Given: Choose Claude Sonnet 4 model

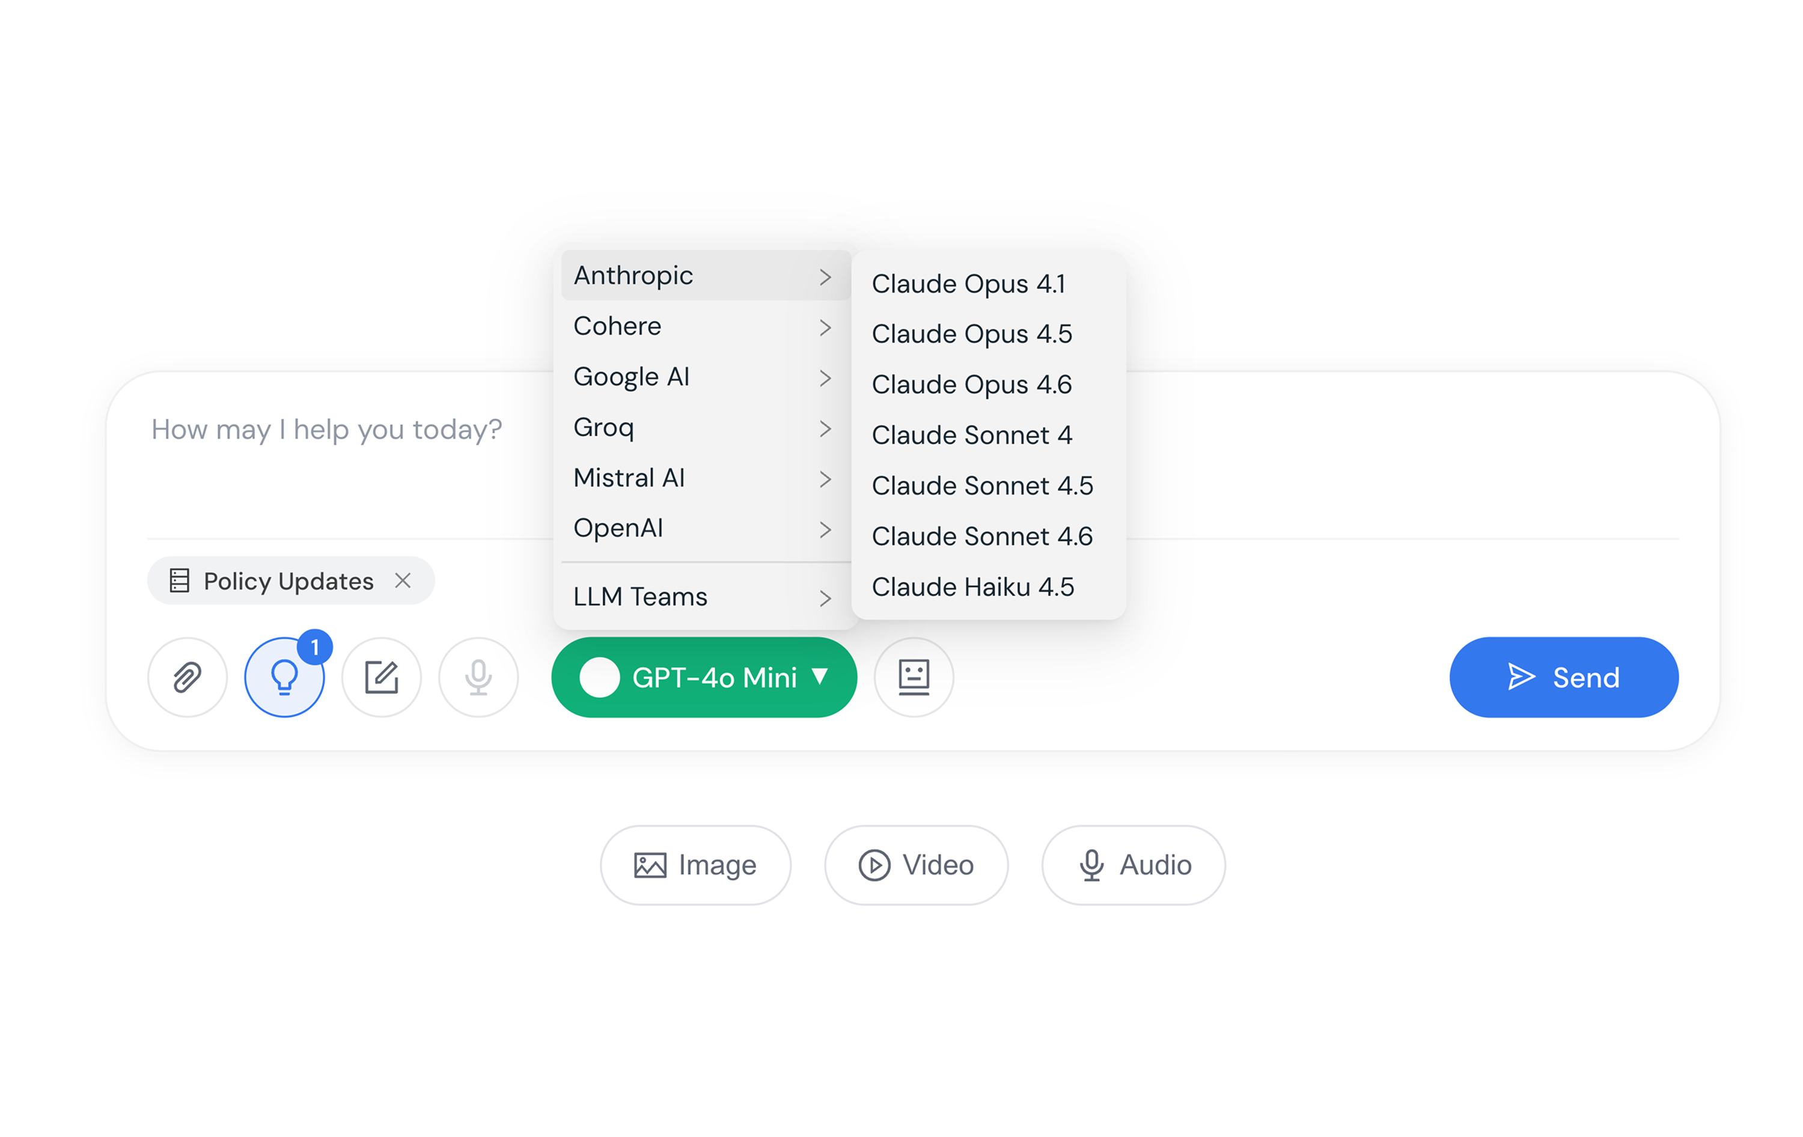Looking at the screenshot, I should 987,435.
